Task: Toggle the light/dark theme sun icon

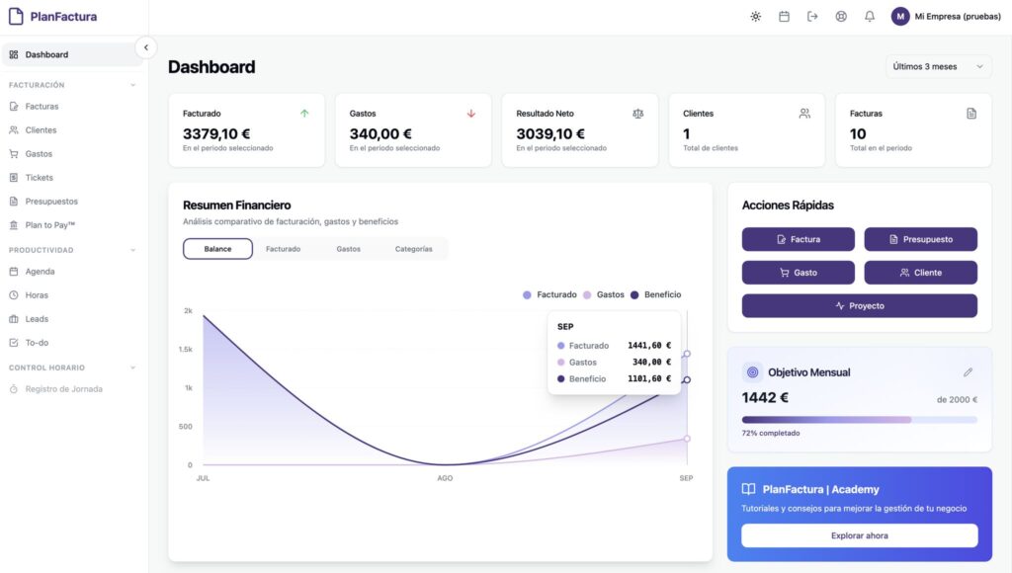Action: tap(755, 17)
